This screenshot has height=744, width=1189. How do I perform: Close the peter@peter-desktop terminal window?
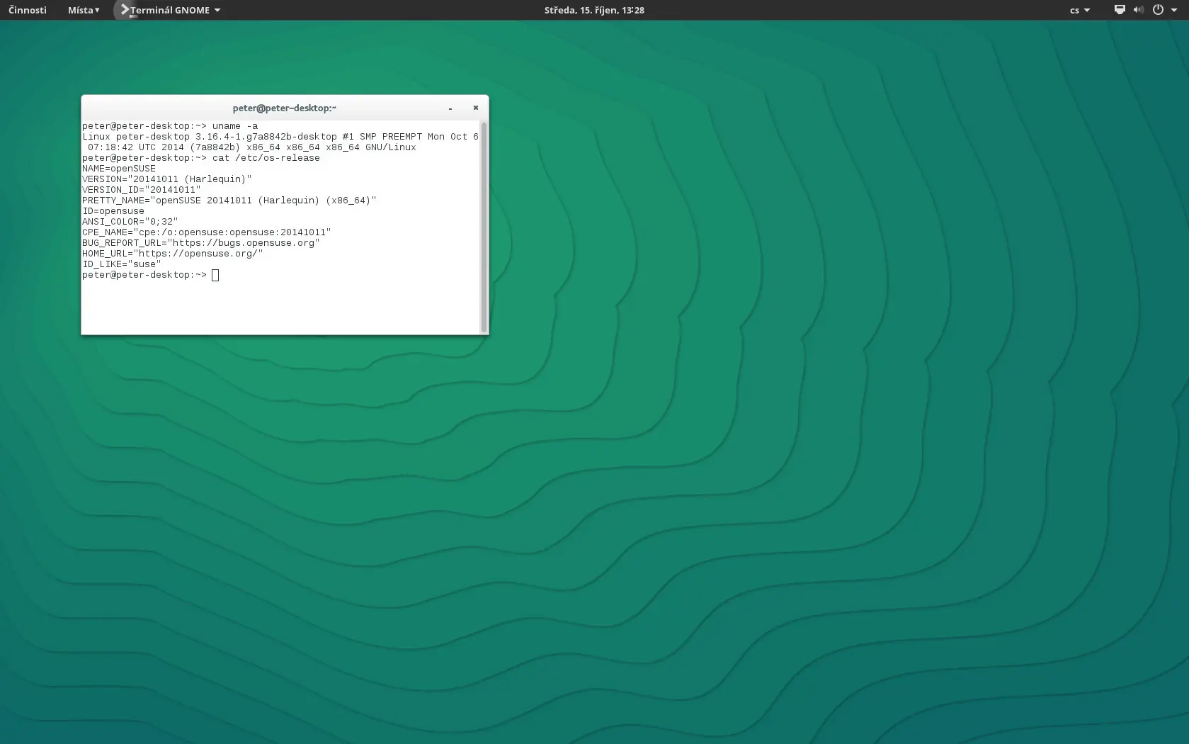point(476,108)
